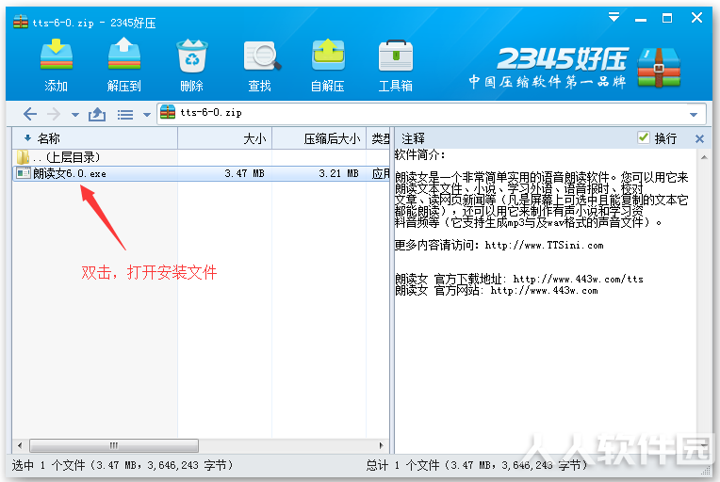Select the 上层目录 parent folder row
Screen dimensions: 720x482
pos(201,157)
